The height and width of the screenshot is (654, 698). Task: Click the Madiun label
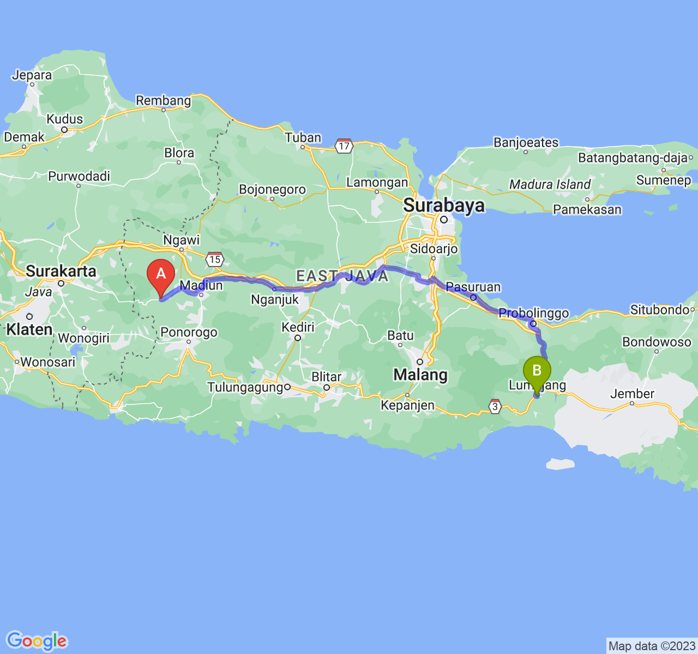tap(201, 285)
